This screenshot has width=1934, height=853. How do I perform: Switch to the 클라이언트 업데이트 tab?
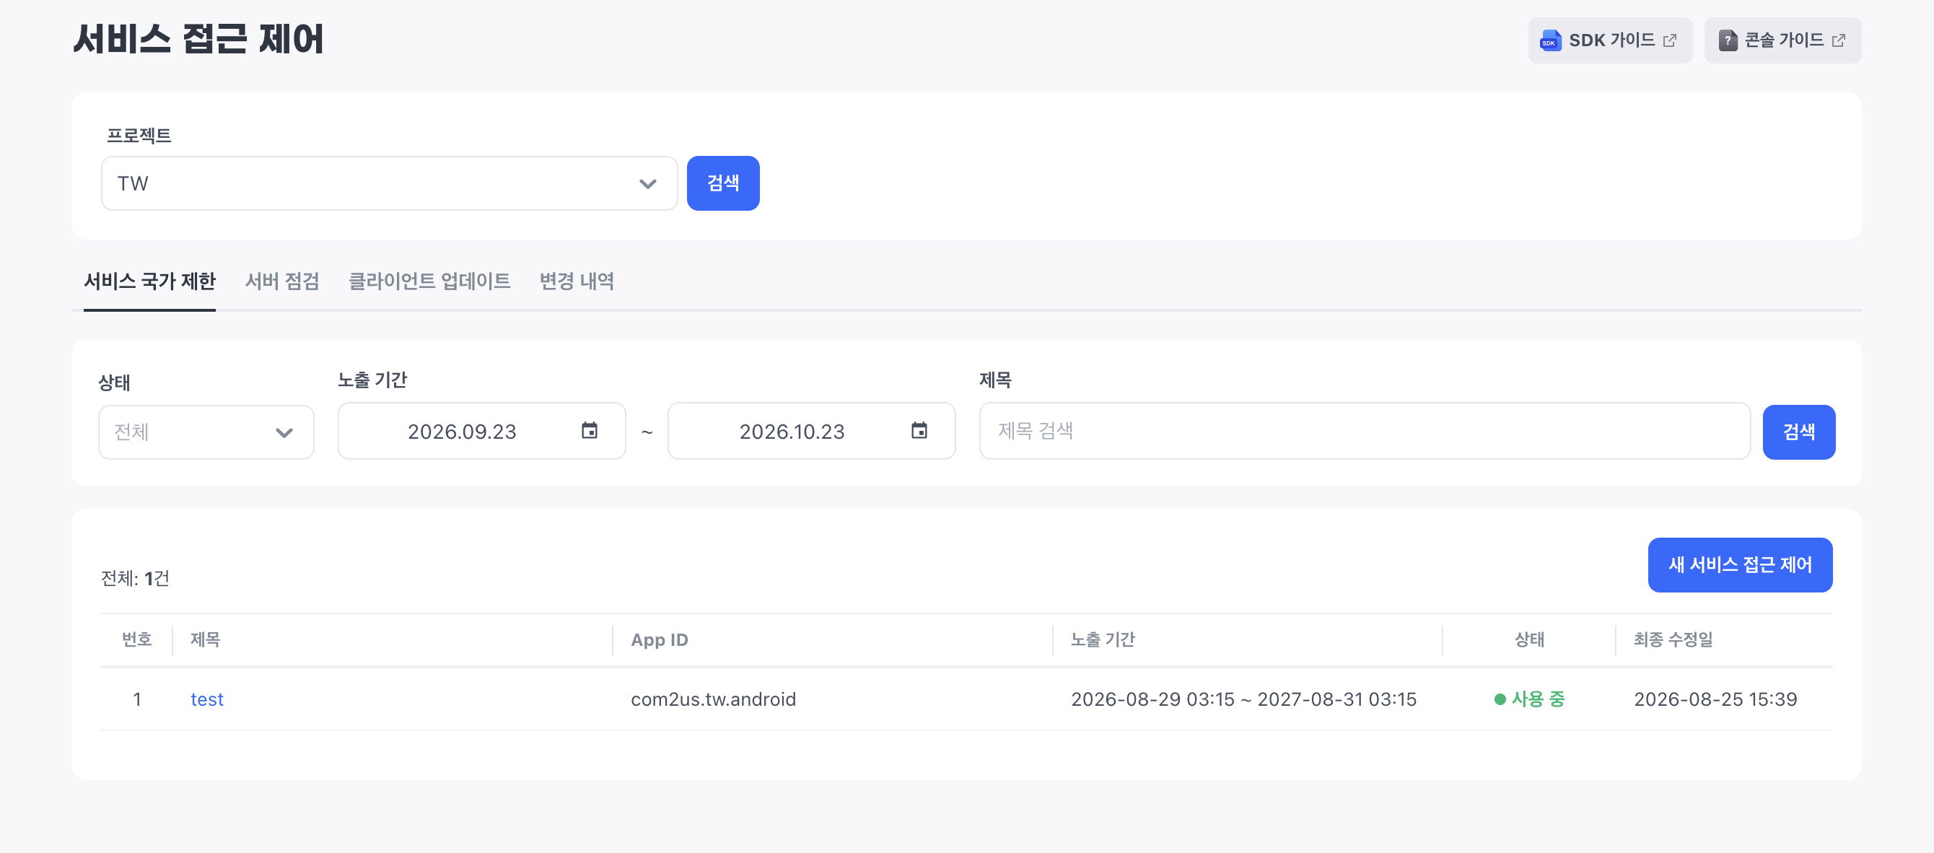click(429, 281)
